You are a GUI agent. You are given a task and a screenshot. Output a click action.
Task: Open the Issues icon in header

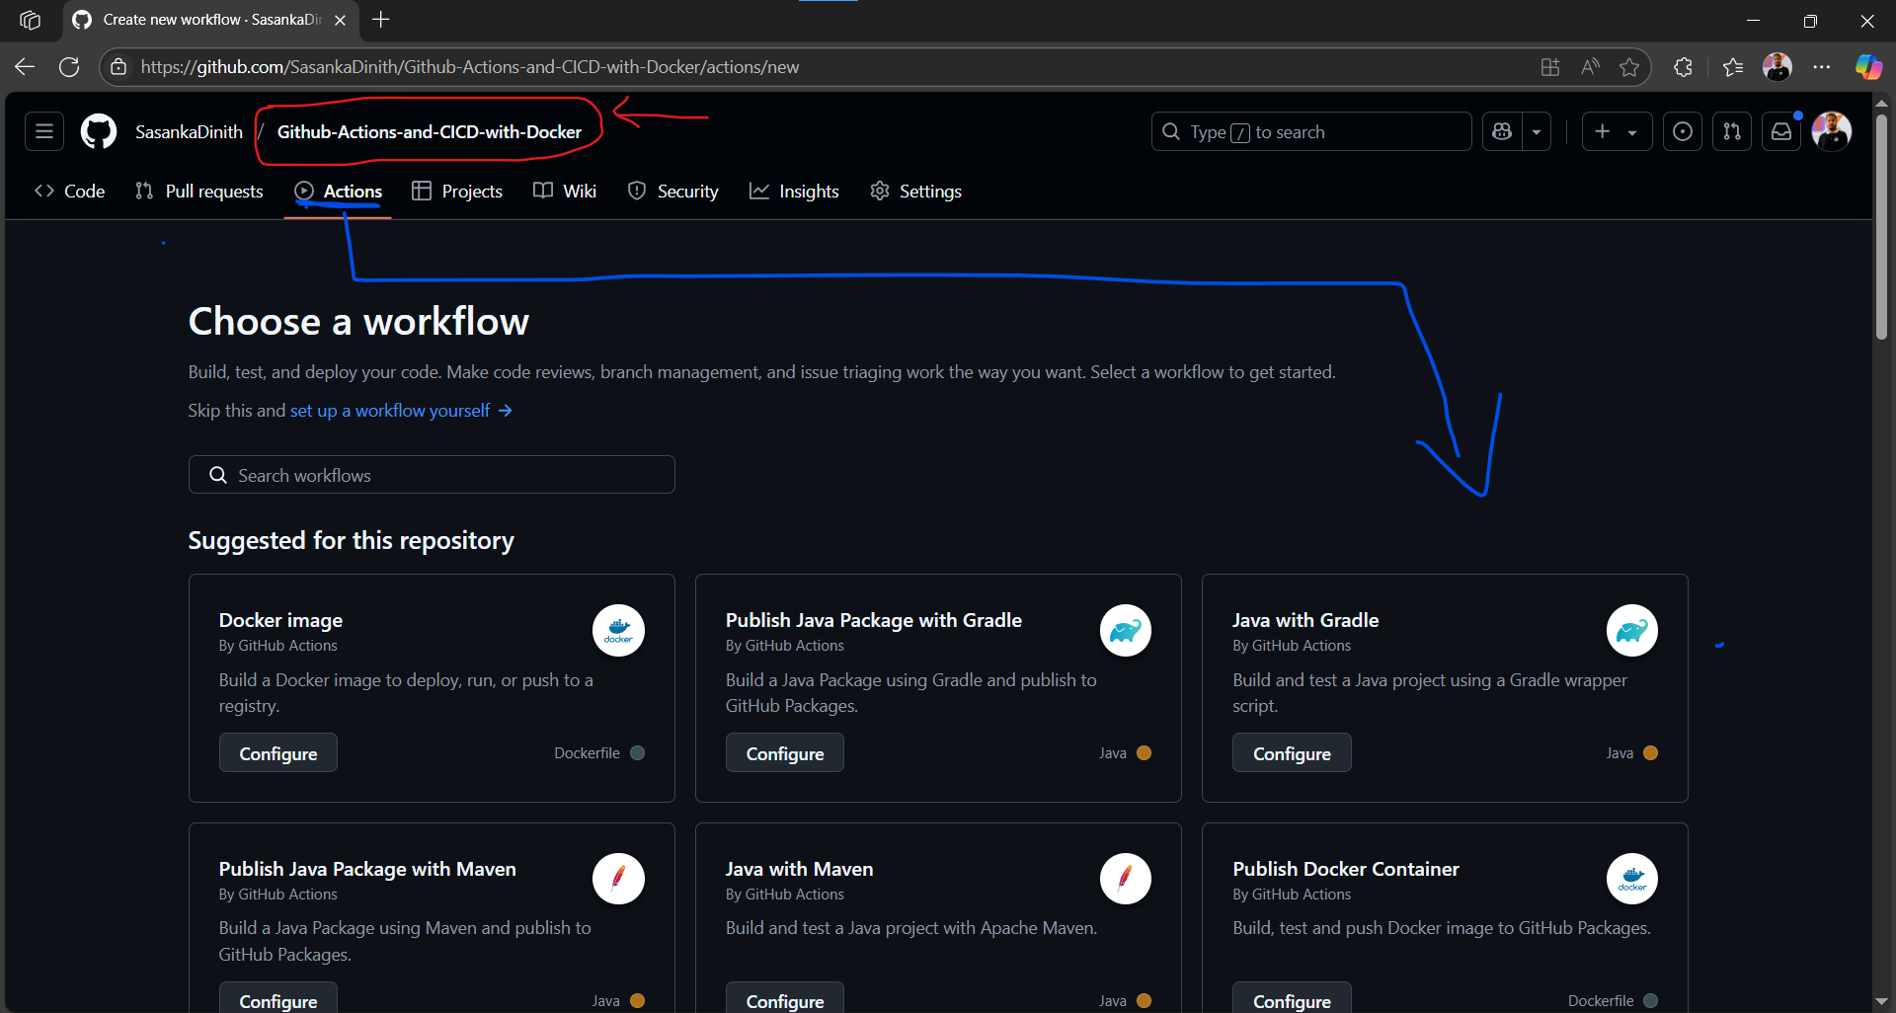coord(1683,131)
